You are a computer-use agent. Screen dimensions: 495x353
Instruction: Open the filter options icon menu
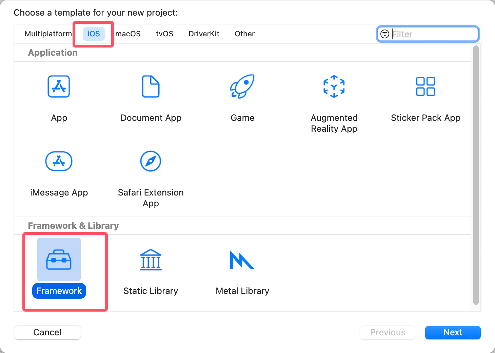pos(385,34)
